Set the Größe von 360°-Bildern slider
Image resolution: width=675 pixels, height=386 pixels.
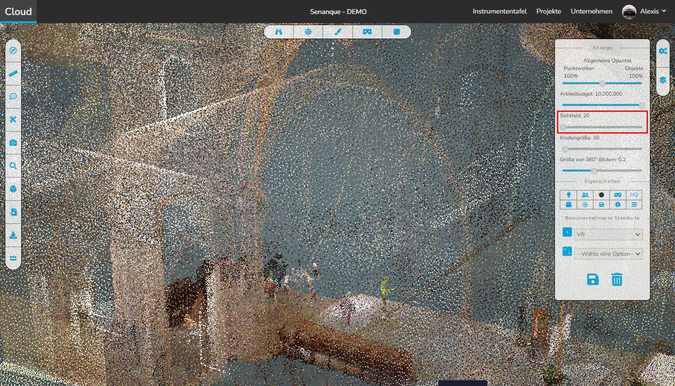pyautogui.click(x=602, y=170)
